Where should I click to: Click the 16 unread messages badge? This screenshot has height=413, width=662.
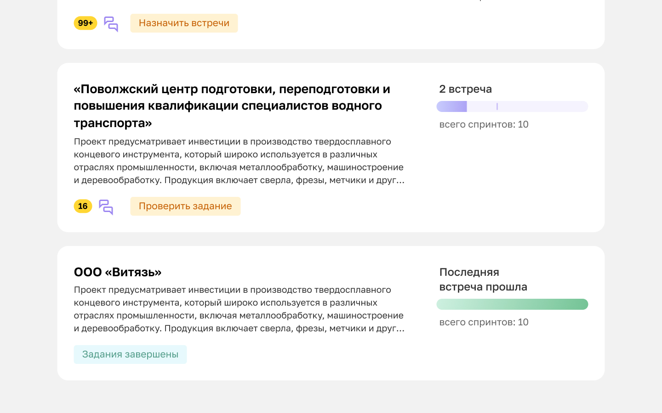tap(83, 206)
